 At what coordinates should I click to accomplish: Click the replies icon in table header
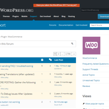[x=50, y=60]
